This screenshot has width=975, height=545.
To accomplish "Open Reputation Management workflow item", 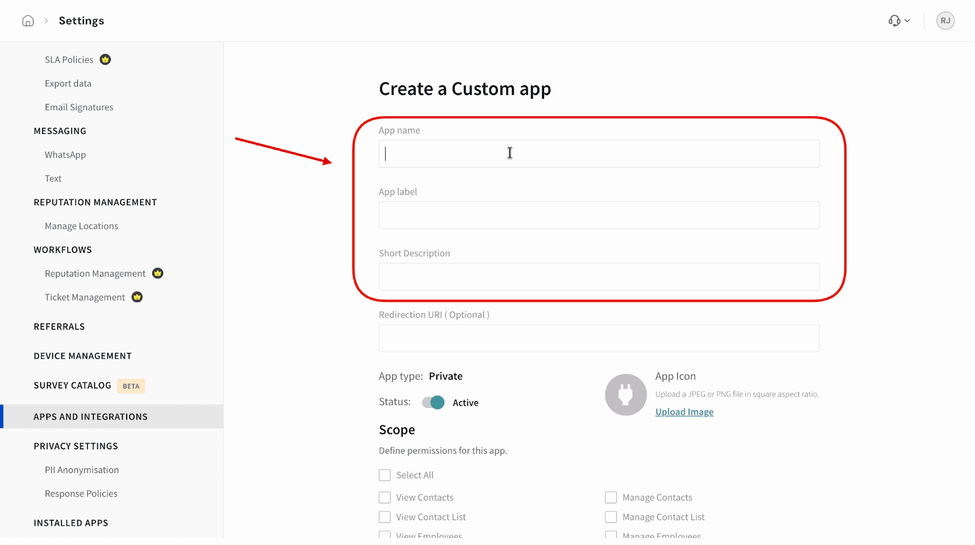I will [x=95, y=273].
